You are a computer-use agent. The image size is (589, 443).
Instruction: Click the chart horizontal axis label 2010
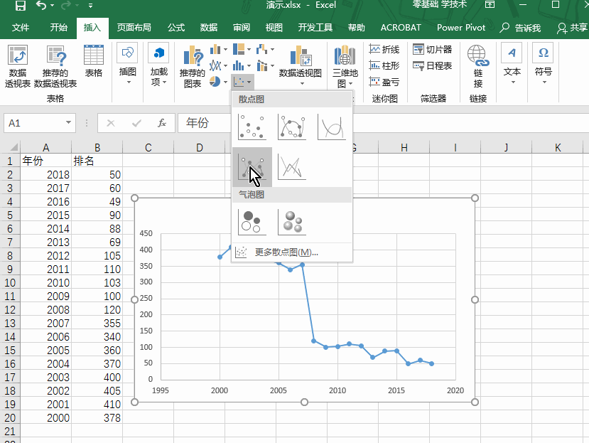click(x=337, y=390)
